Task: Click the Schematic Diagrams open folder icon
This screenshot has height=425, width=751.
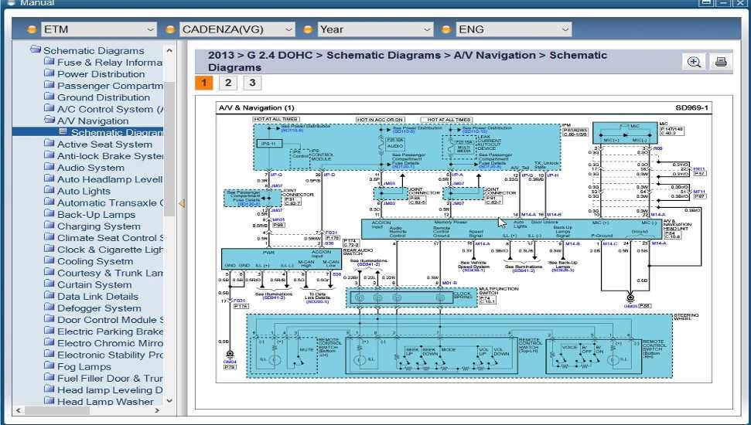Action: [35, 50]
